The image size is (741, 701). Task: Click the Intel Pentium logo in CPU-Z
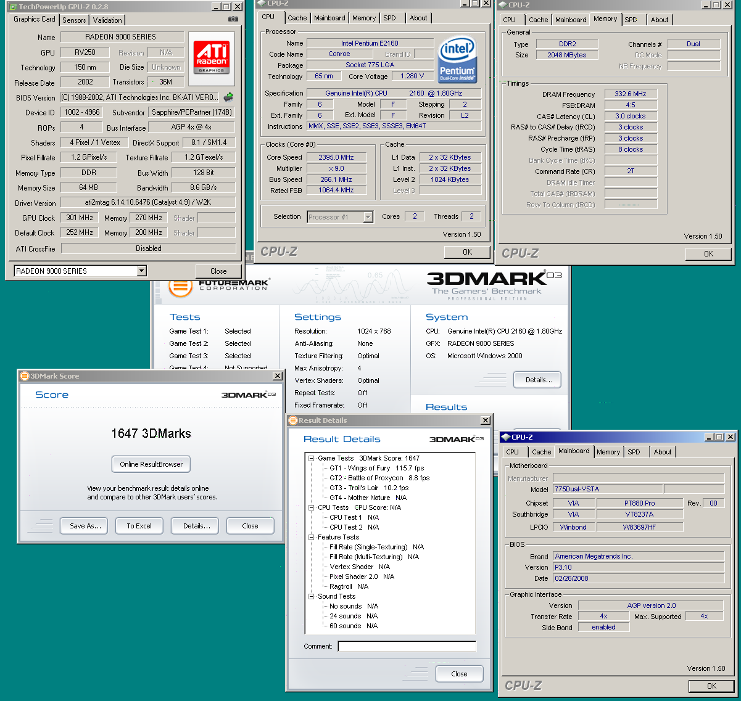click(457, 60)
